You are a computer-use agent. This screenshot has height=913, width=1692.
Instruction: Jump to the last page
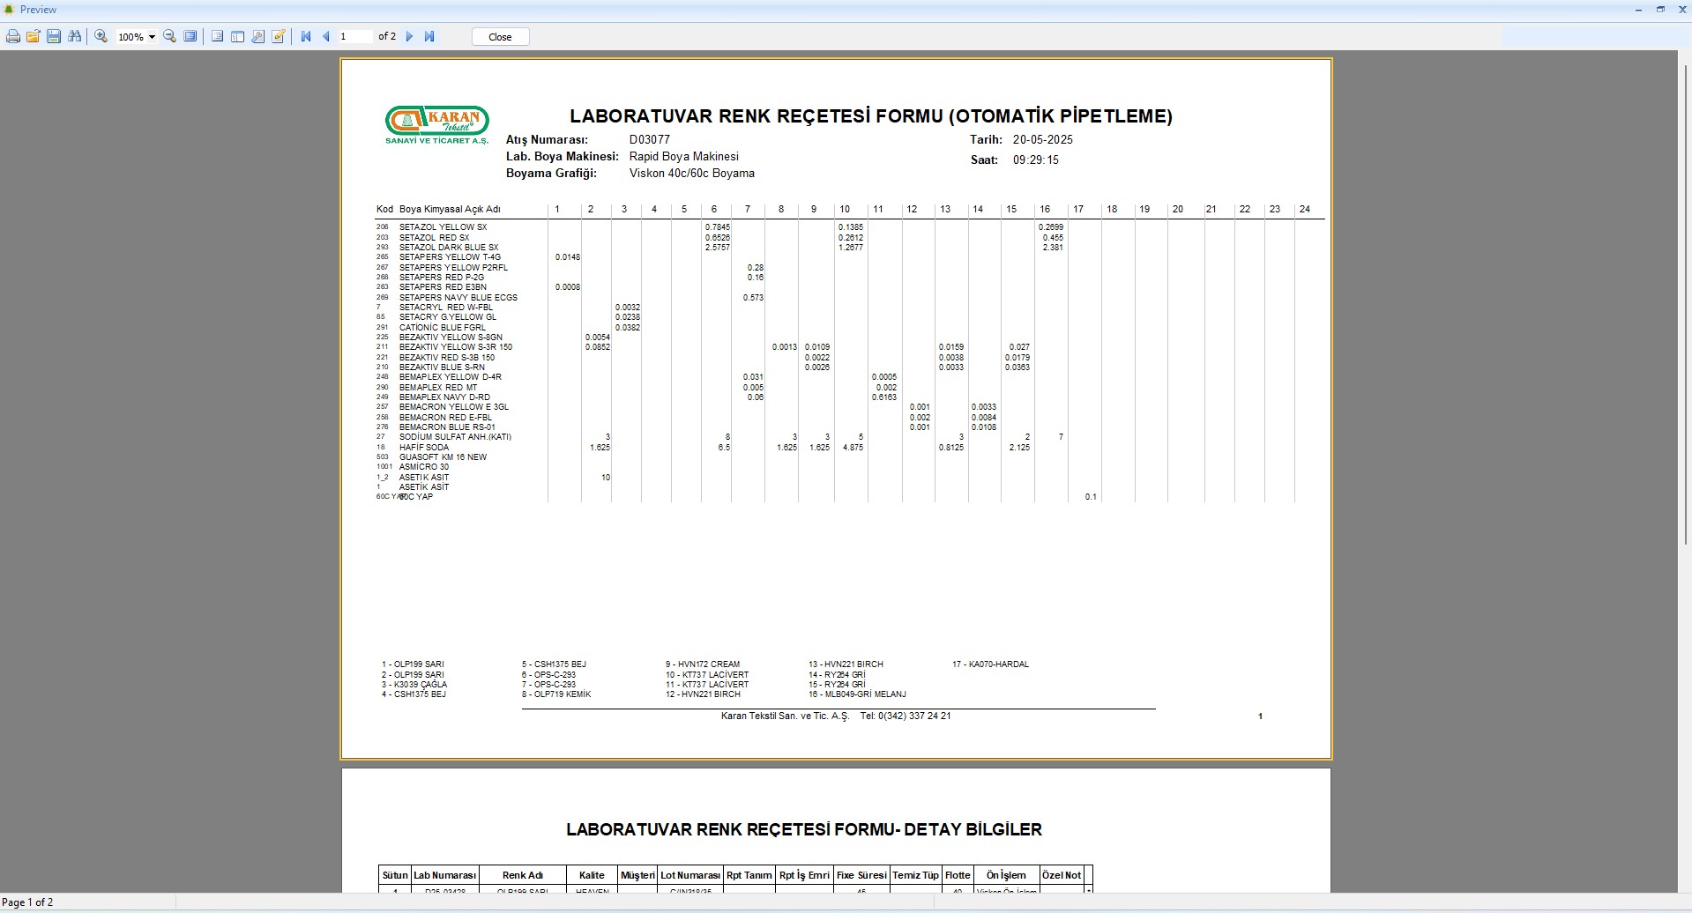(x=429, y=37)
